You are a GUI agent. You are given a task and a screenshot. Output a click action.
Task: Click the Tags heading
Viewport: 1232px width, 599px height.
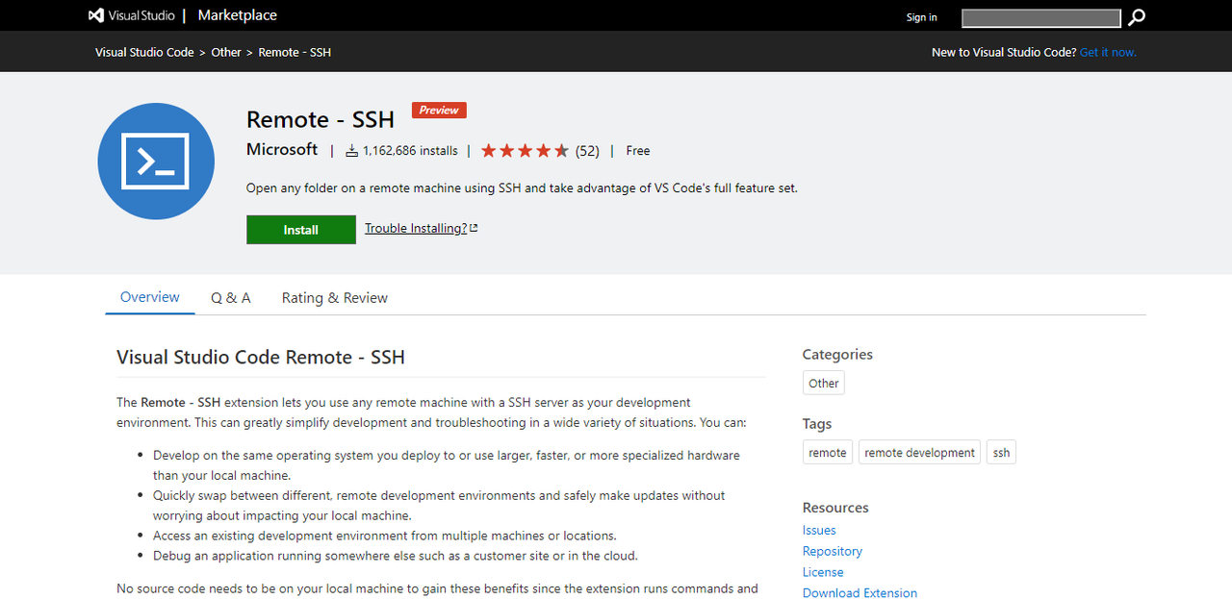(817, 423)
